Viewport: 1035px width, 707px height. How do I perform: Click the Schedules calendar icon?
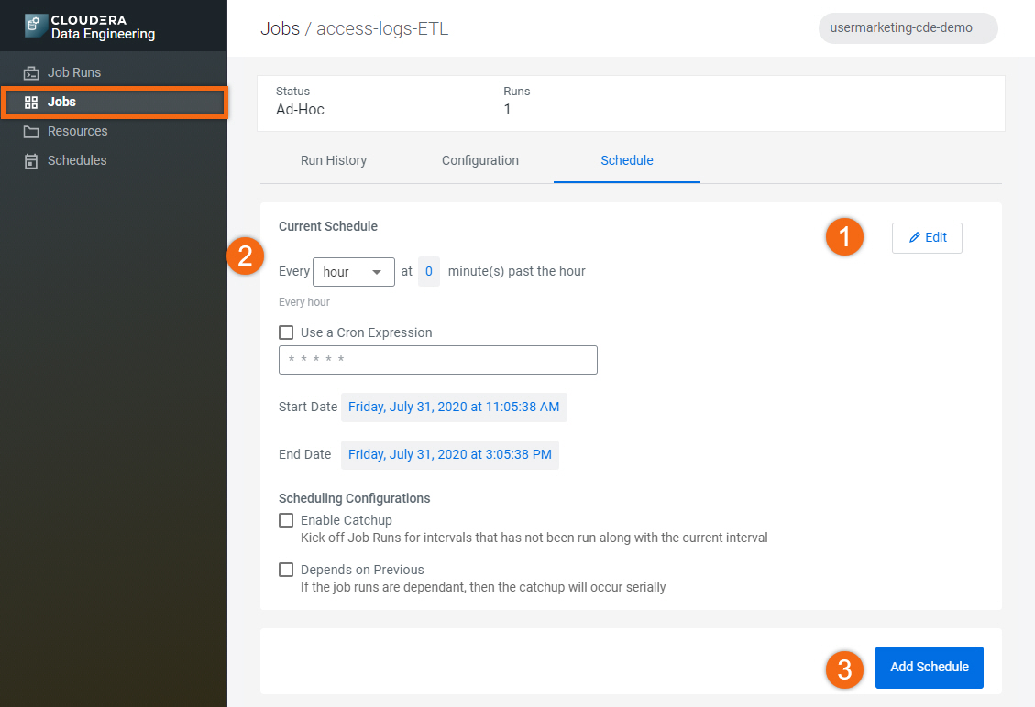(31, 160)
